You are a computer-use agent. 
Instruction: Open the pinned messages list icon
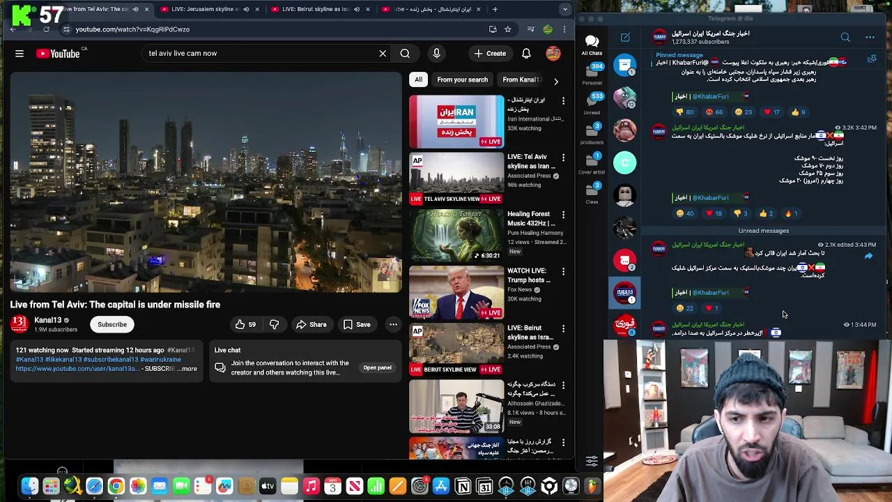click(x=871, y=60)
